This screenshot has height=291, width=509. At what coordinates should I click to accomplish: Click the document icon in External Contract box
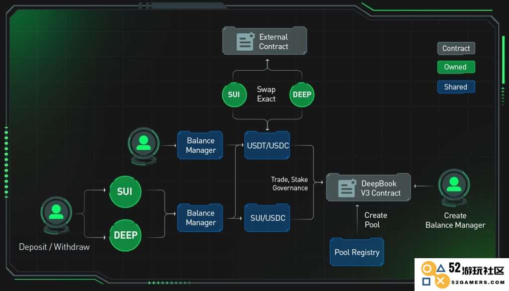pyautogui.click(x=246, y=41)
